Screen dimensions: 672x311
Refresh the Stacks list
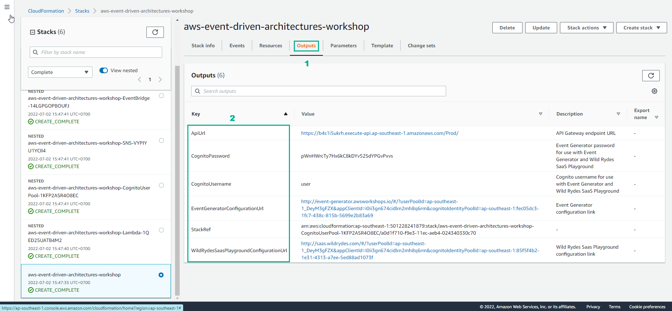pyautogui.click(x=155, y=32)
